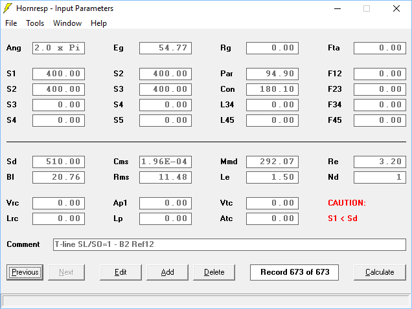Screen dimensions: 412x309
Task: Click the Vrc input field
Action: point(58,203)
